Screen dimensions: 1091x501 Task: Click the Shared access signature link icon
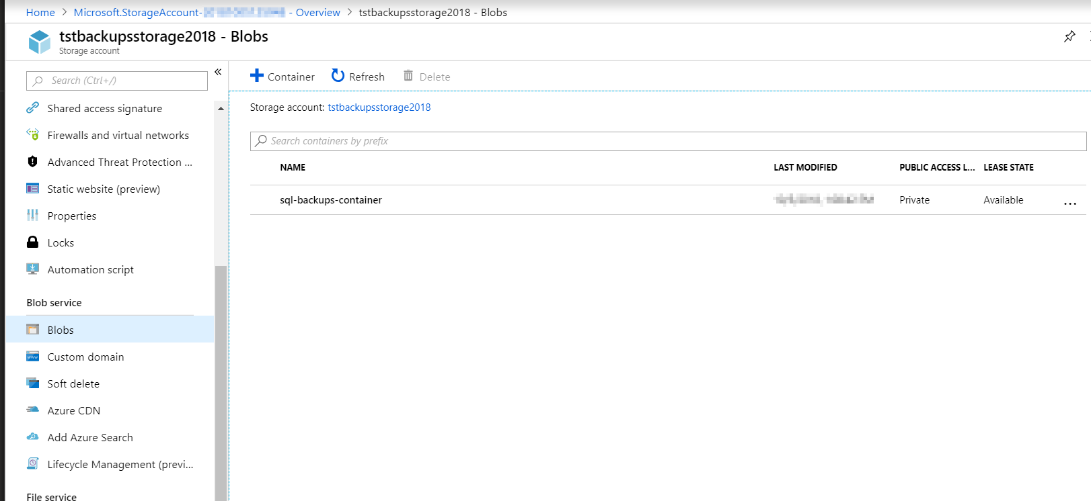pyautogui.click(x=32, y=107)
